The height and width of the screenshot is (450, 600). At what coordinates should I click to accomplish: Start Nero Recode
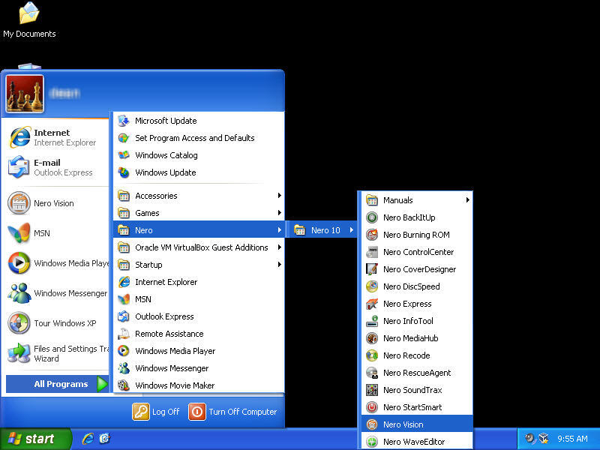point(417,355)
